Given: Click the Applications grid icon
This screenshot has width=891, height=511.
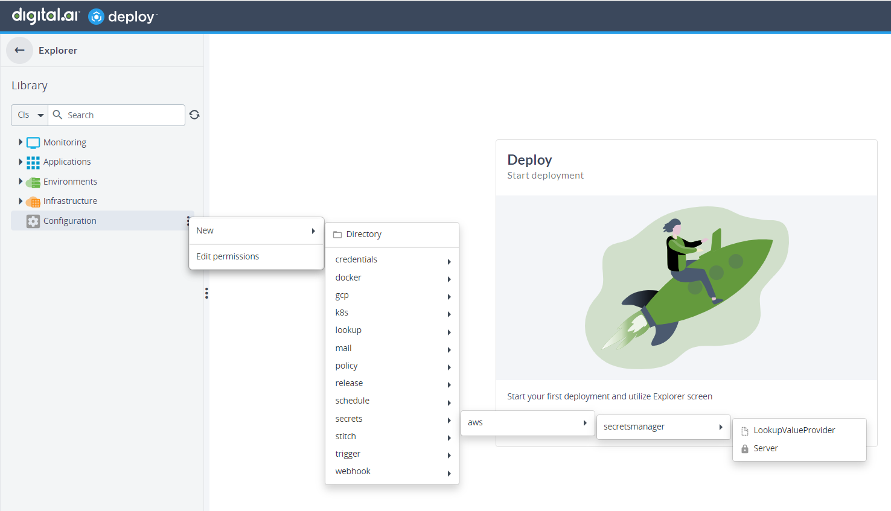Looking at the screenshot, I should 33,162.
